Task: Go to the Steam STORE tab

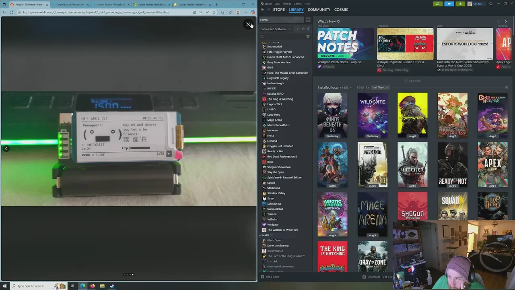Action: (279, 10)
